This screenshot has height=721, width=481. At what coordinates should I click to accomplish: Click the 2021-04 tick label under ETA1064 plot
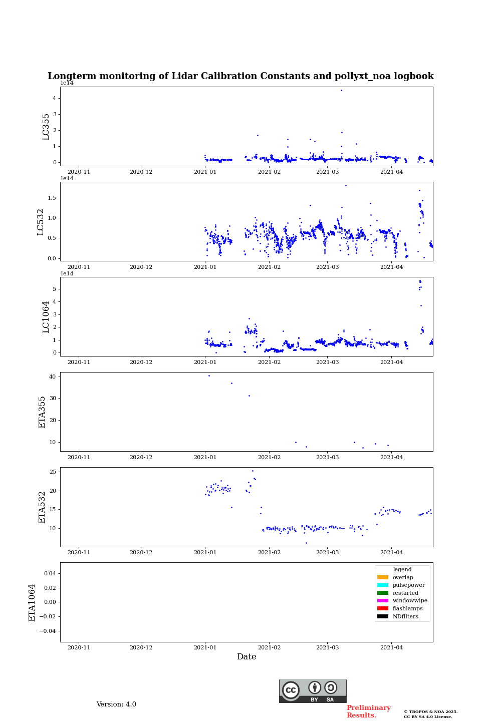(391, 647)
